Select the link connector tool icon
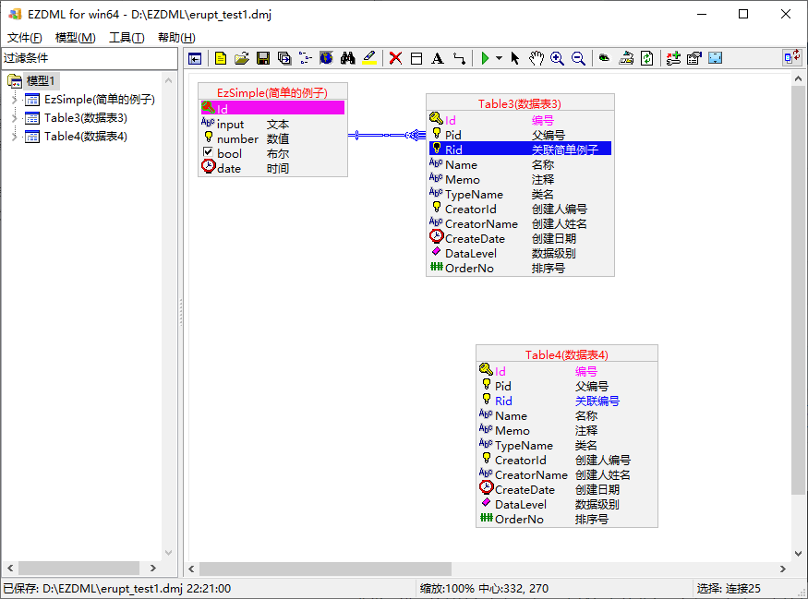This screenshot has height=599, width=808. pos(459,59)
